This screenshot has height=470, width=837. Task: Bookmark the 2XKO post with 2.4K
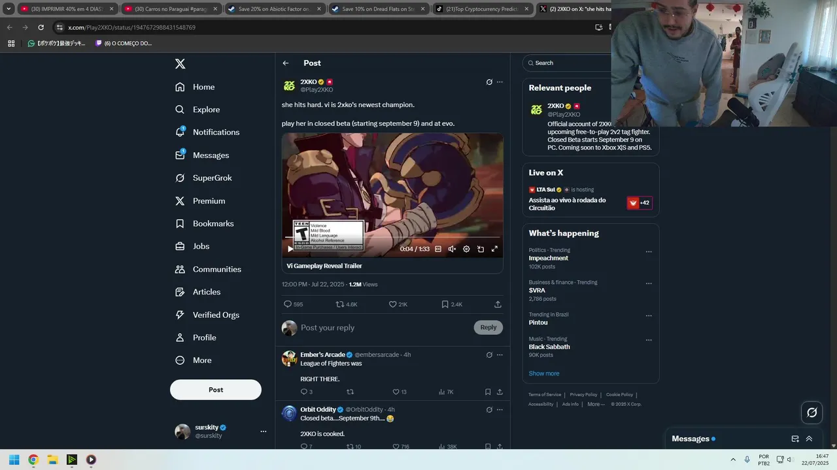(451, 304)
